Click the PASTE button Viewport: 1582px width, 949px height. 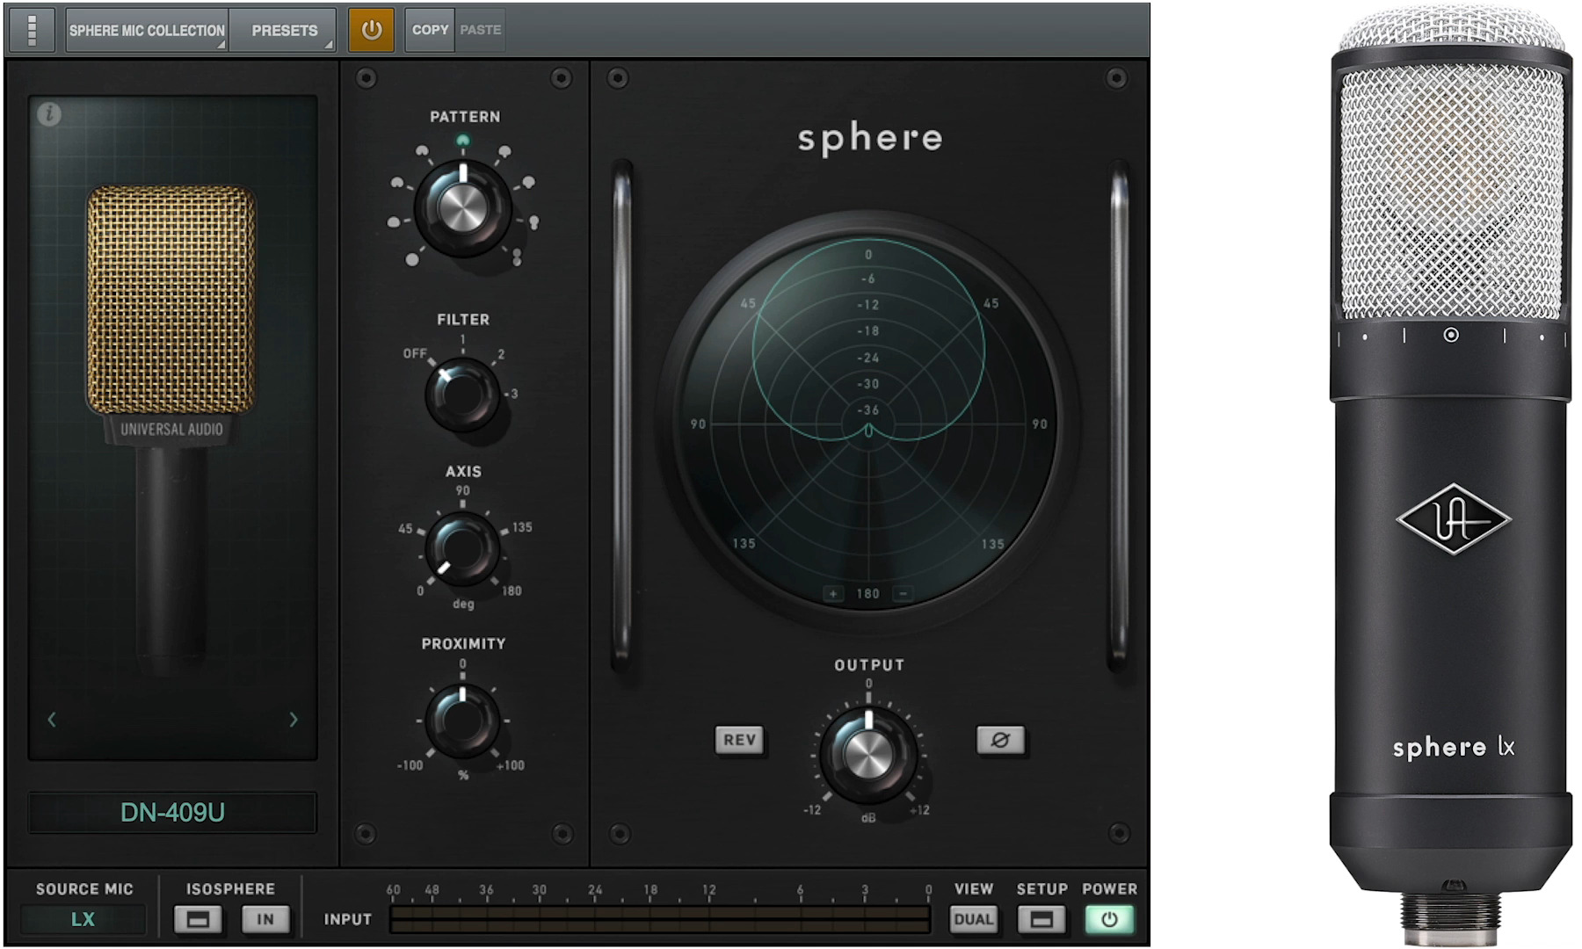tap(481, 30)
